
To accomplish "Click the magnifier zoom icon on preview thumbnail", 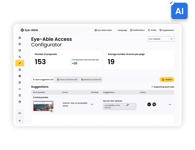I will [51, 111].
